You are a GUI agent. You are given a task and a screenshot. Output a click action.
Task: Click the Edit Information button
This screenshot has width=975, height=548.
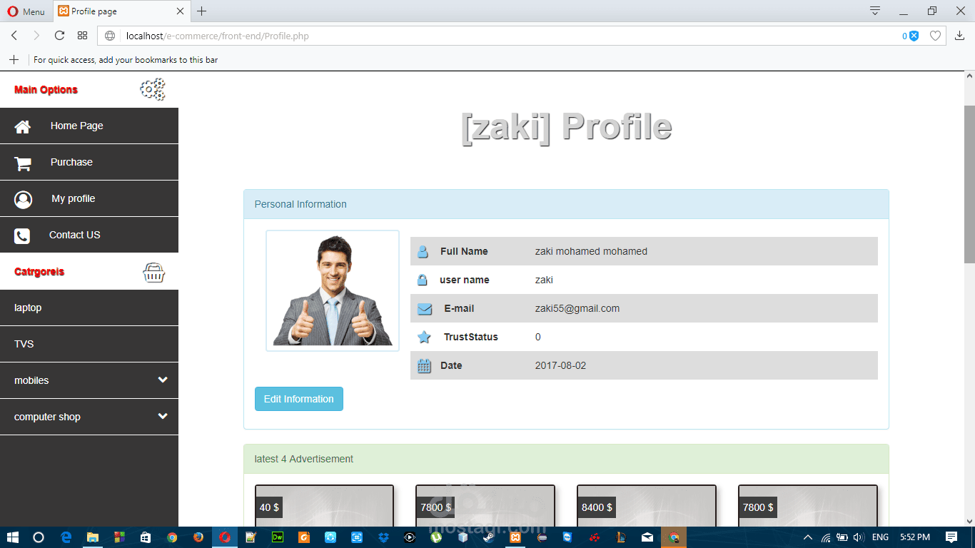coord(299,399)
